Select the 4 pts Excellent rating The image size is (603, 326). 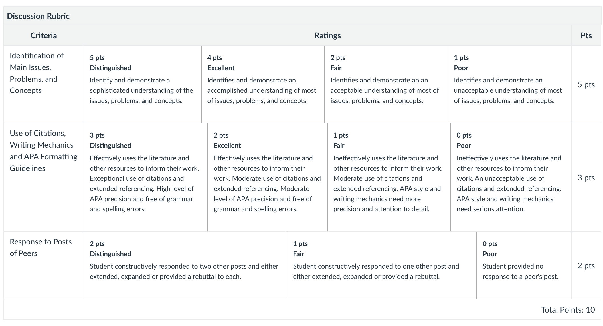click(x=263, y=84)
